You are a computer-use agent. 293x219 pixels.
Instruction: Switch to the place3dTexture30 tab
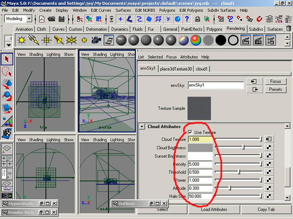(176, 69)
